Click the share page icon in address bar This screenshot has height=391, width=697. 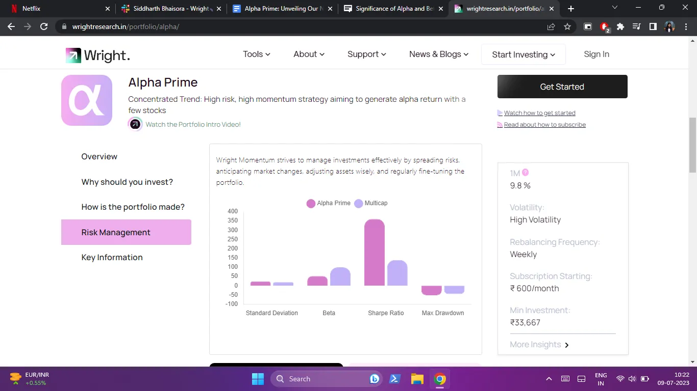click(x=551, y=26)
